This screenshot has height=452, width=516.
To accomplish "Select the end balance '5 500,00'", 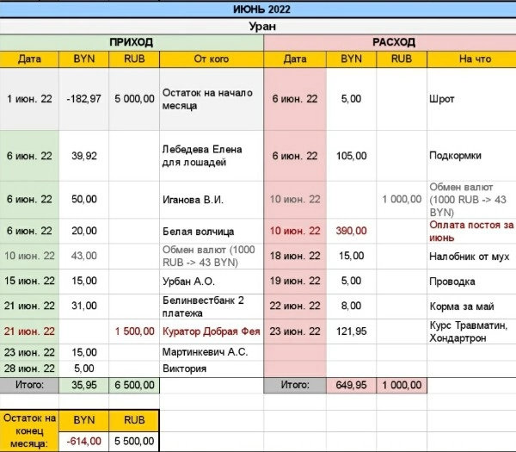I will pos(134,441).
